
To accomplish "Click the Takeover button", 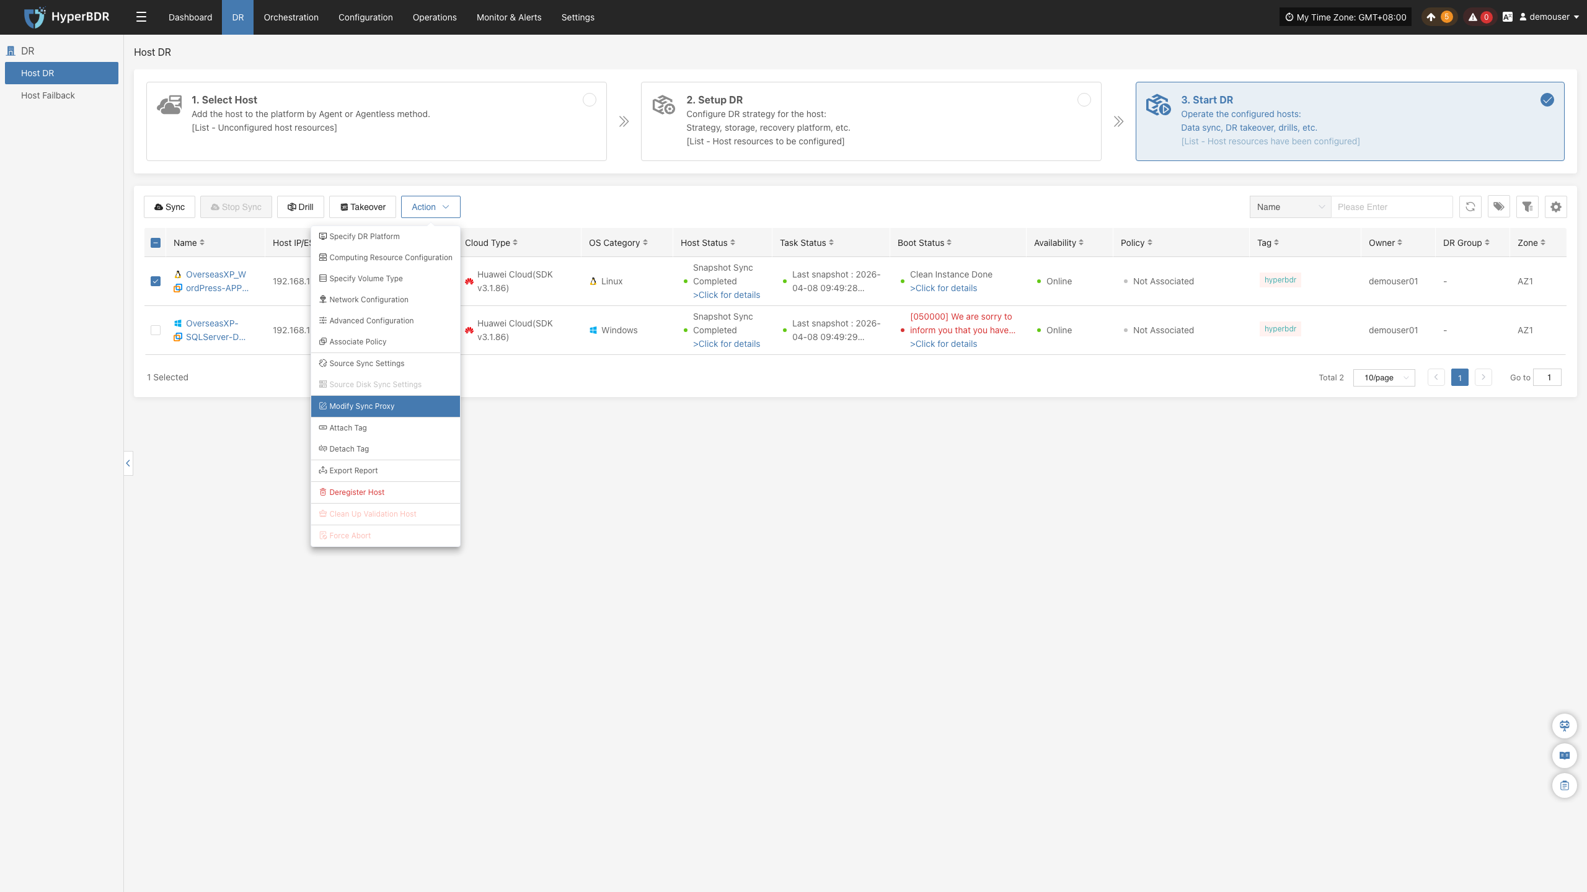I will pyautogui.click(x=363, y=207).
